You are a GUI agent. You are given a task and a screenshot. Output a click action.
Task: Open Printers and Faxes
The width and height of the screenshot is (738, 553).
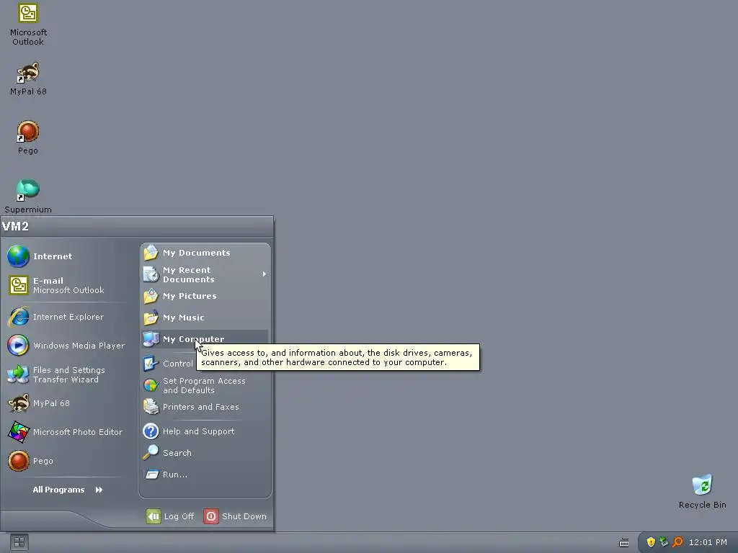tap(205, 408)
